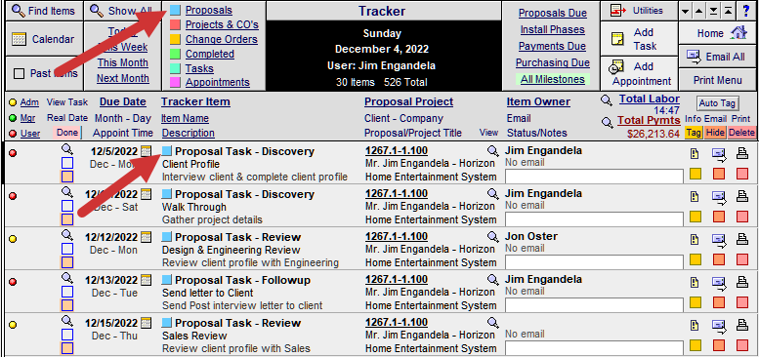Filter by User priority link

coord(30,134)
